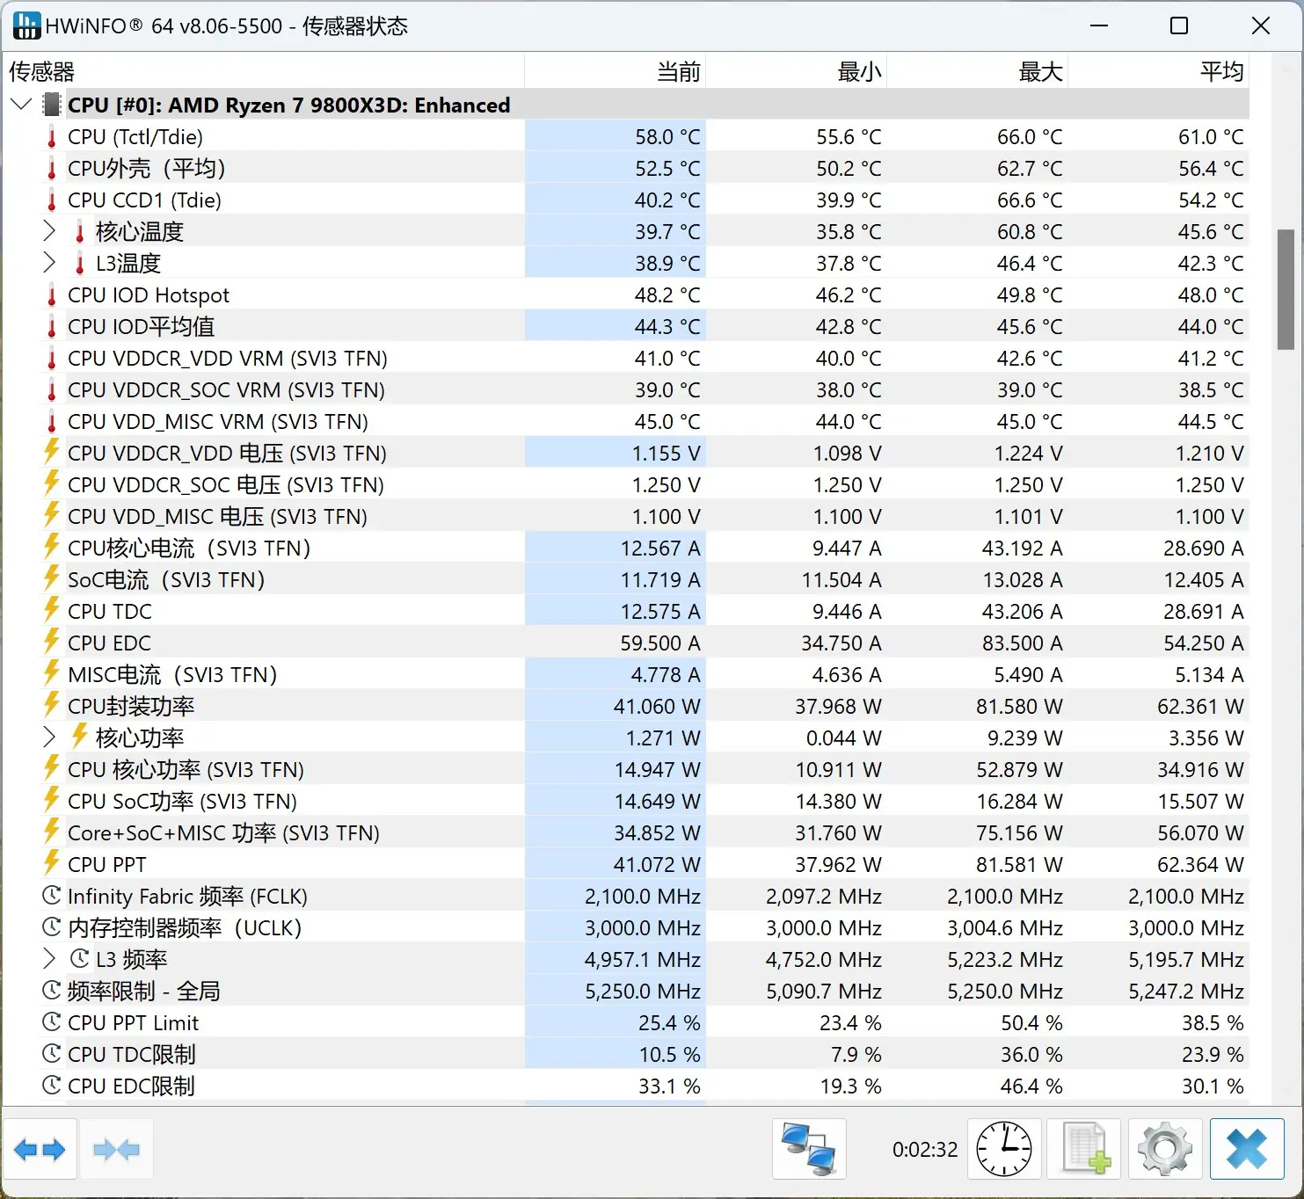1304x1199 pixels.
Task: Click the outward double-arrows icon bottom left
Action: [x=41, y=1149]
